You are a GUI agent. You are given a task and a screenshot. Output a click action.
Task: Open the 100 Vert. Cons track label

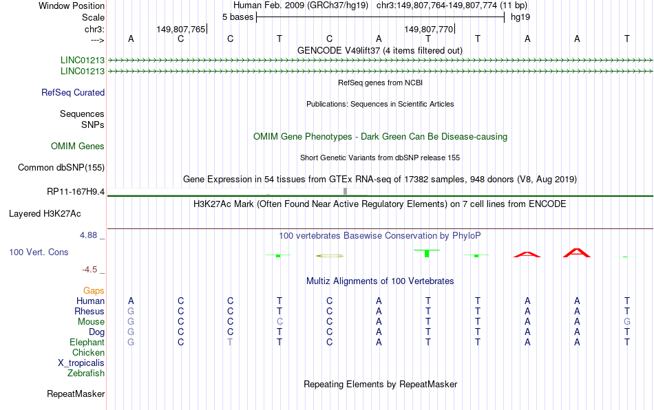pos(39,252)
